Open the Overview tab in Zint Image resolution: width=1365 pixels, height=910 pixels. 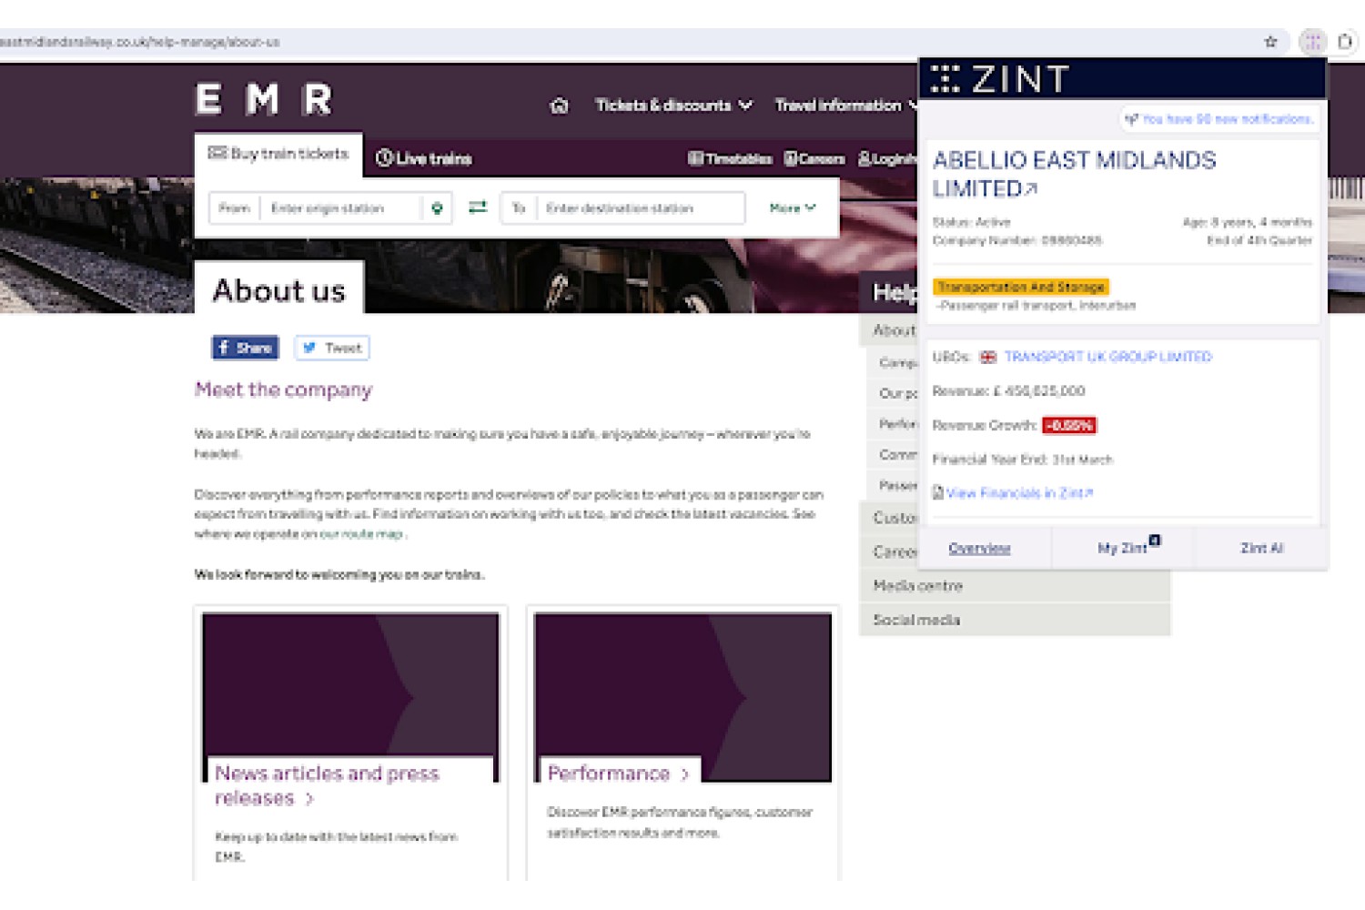point(979,548)
